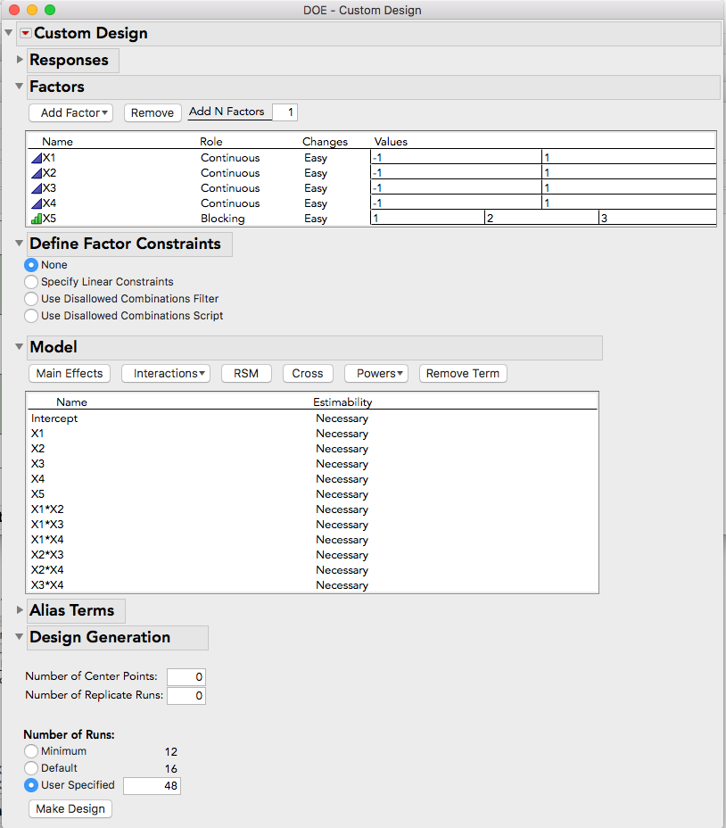The height and width of the screenshot is (828, 726).
Task: Click the Remove Term button
Action: click(463, 373)
